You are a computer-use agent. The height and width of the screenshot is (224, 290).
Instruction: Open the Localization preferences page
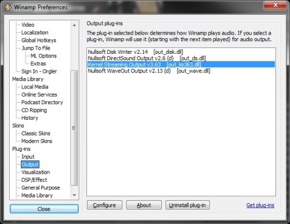[35, 32]
